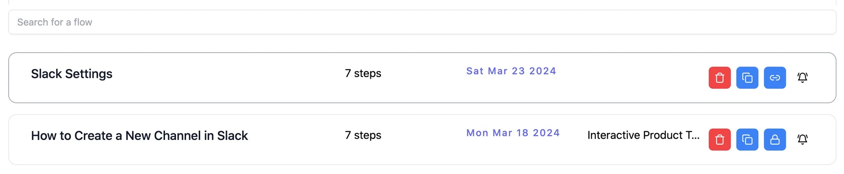Open How to Create a New Channel in Slack
This screenshot has width=844, height=174.
139,136
